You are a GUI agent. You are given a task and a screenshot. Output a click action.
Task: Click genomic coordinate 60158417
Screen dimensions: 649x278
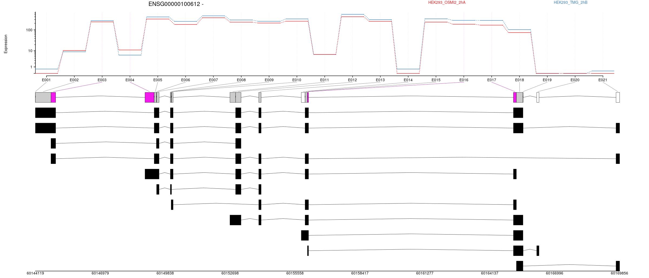[360, 273]
